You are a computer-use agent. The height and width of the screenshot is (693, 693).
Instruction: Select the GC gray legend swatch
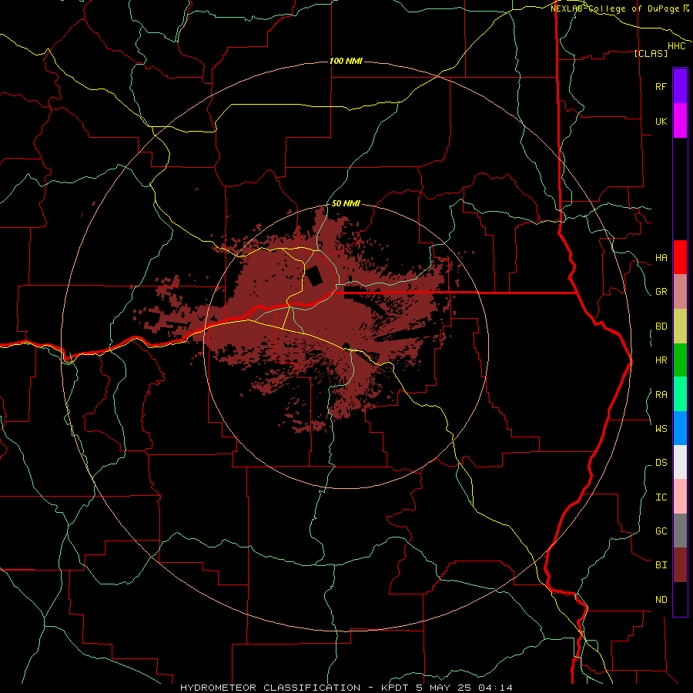[x=680, y=531]
